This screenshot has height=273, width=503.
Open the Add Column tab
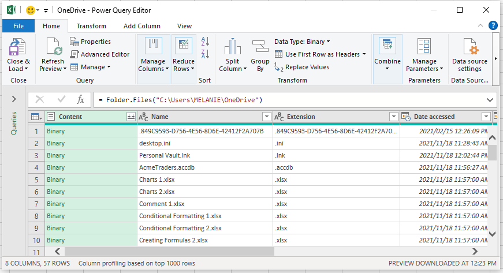click(x=141, y=26)
